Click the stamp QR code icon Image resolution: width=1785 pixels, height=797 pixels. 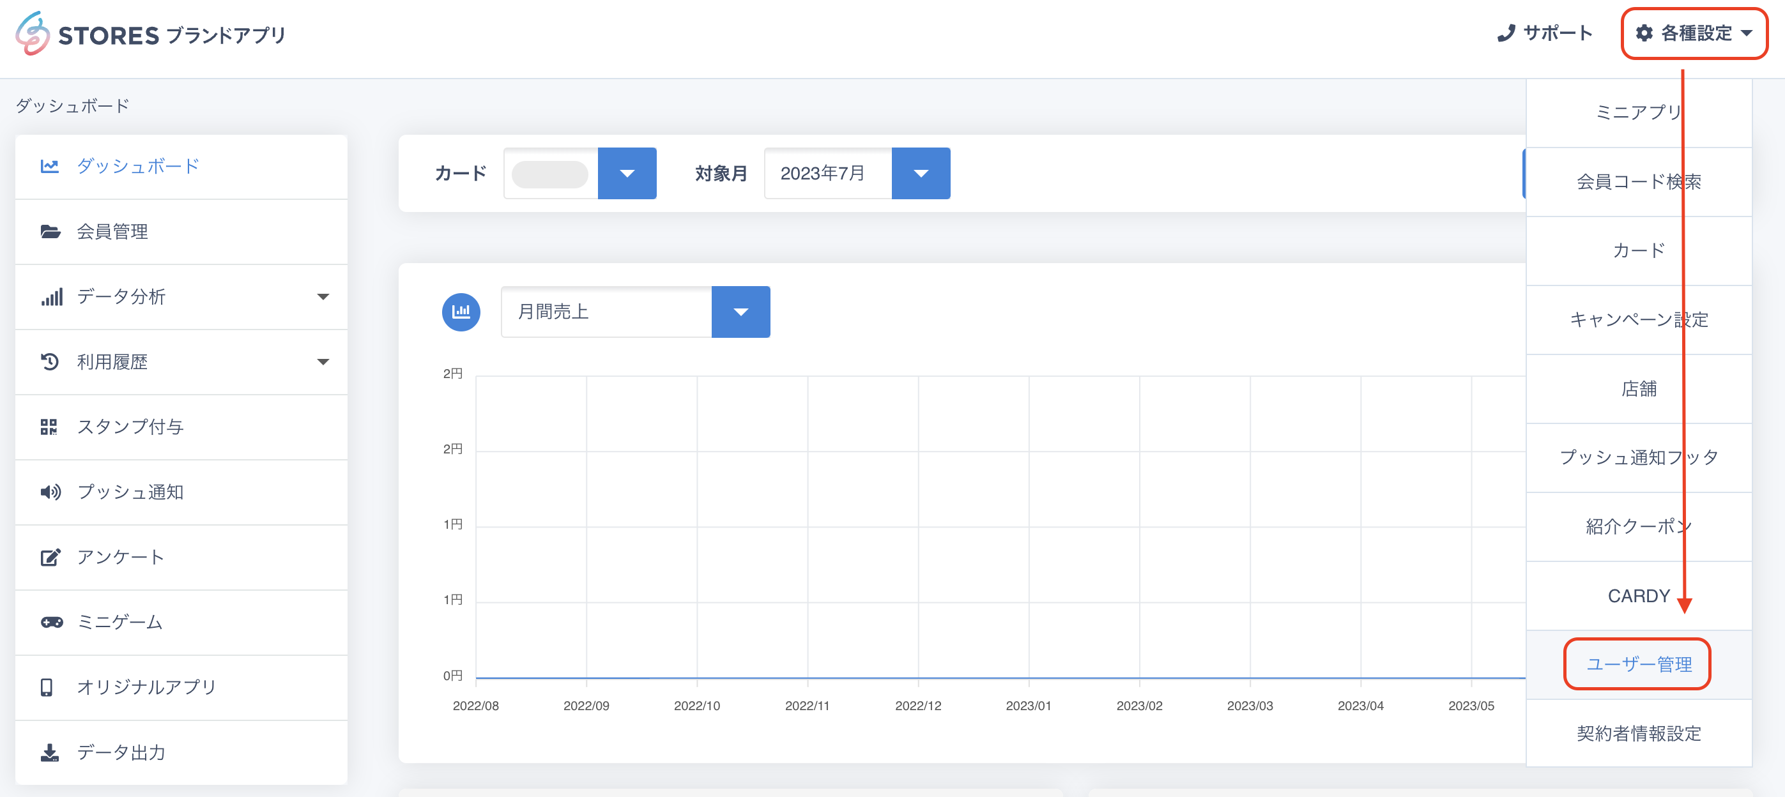tap(49, 427)
